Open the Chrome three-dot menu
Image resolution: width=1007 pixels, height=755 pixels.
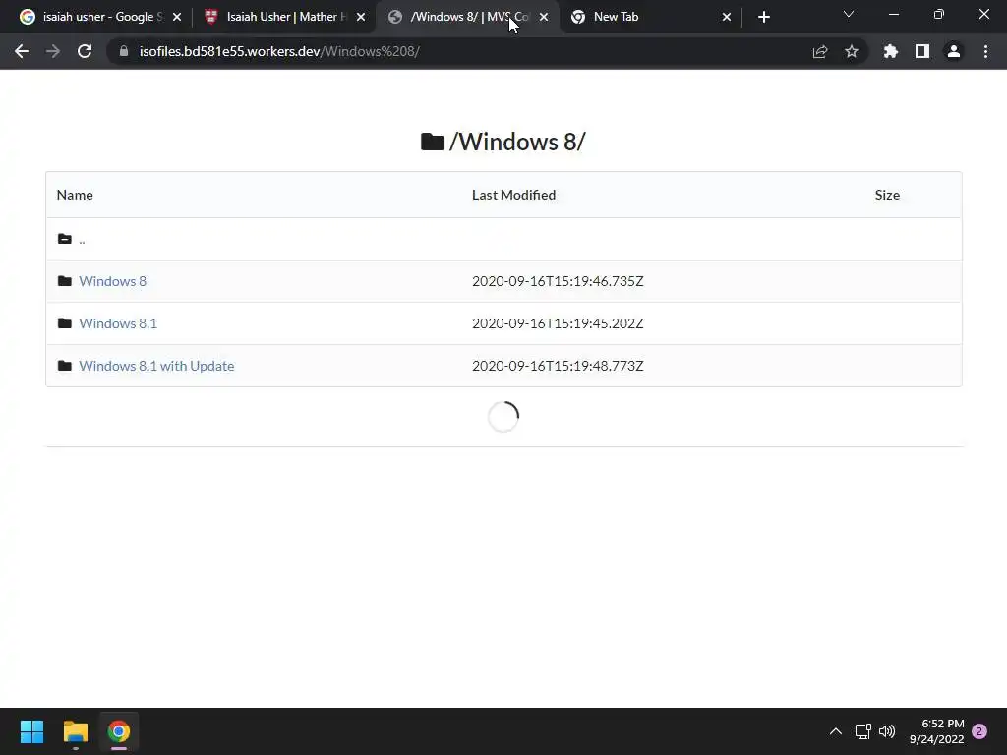[985, 51]
